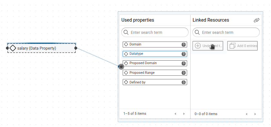Click the magnifier icon in Used properties search

[126, 32]
